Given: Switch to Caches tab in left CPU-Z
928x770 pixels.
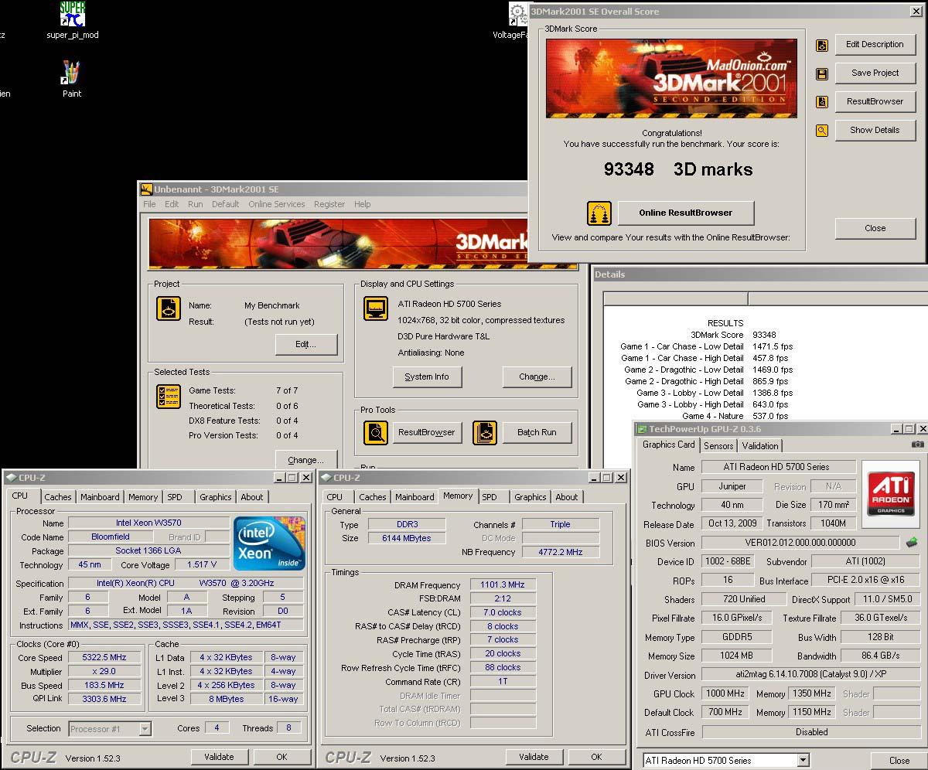Looking at the screenshot, I should pos(57,497).
